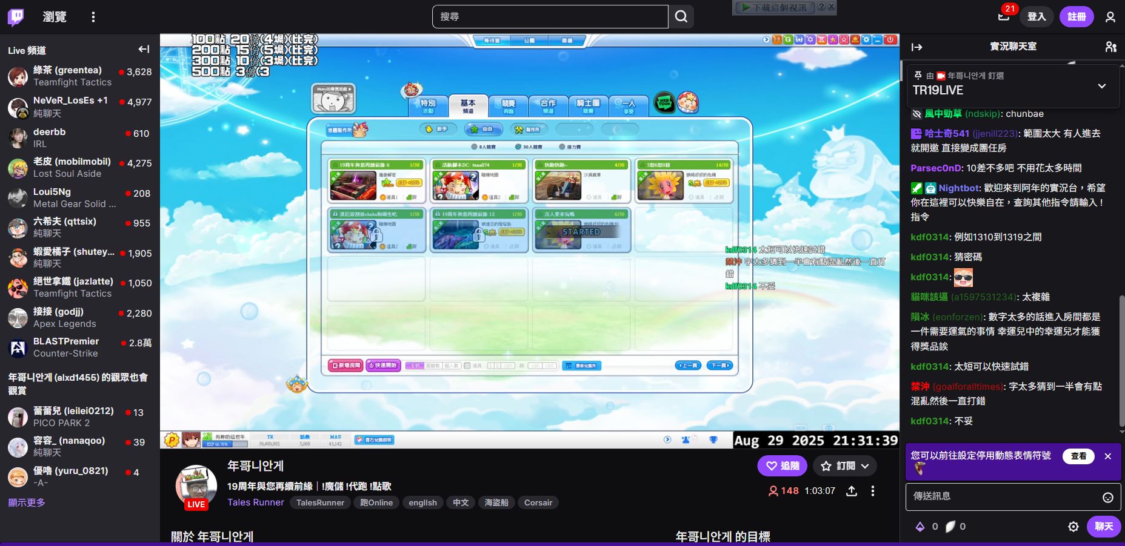
Task: Open the 瀏覽 browse page
Action: click(55, 17)
